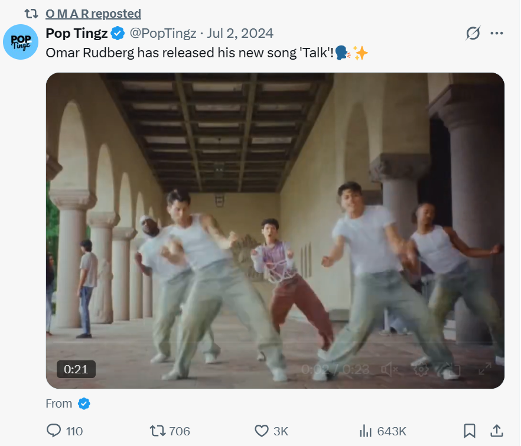This screenshot has width=521, height=446.
Task: Open the 'O M A R reposted' link
Action: click(x=93, y=14)
